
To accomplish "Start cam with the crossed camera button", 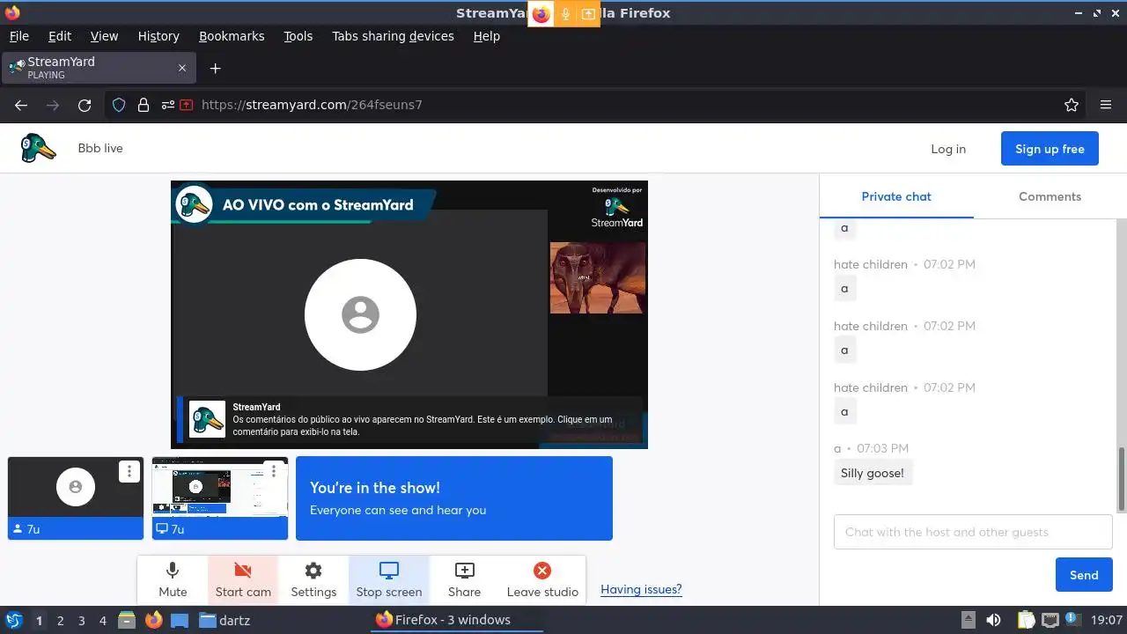I will coord(243,580).
